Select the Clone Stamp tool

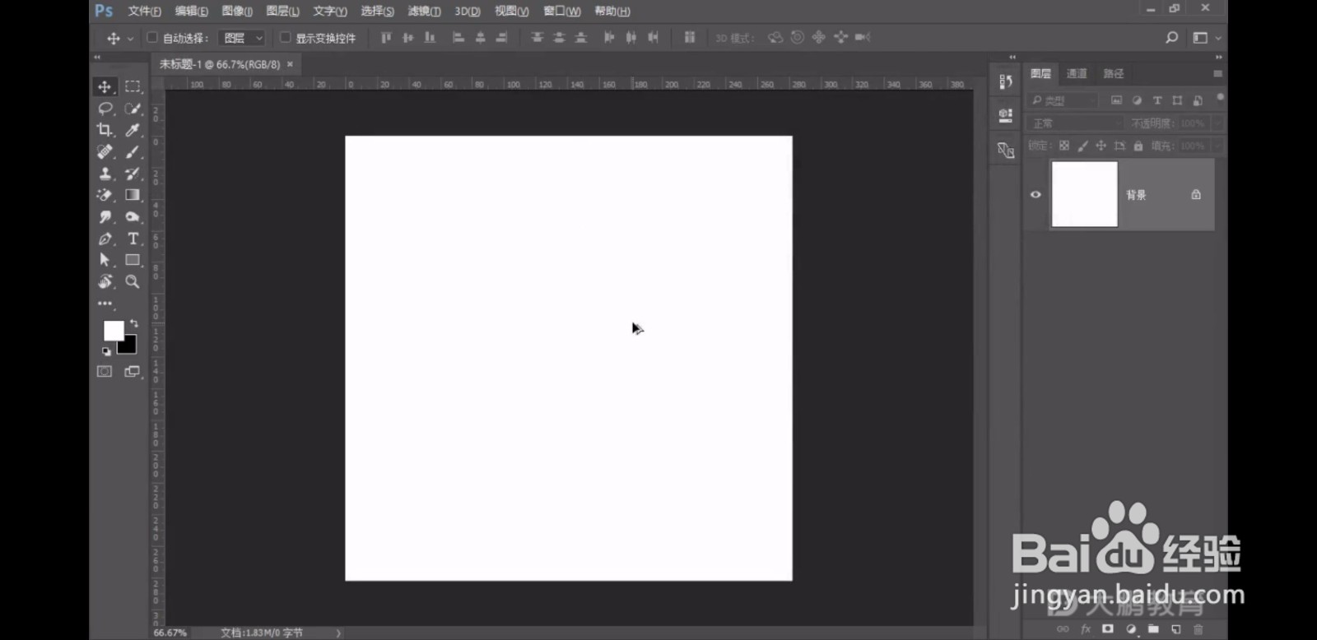105,174
